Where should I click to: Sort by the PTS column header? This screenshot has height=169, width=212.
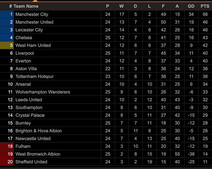coord(205,6)
